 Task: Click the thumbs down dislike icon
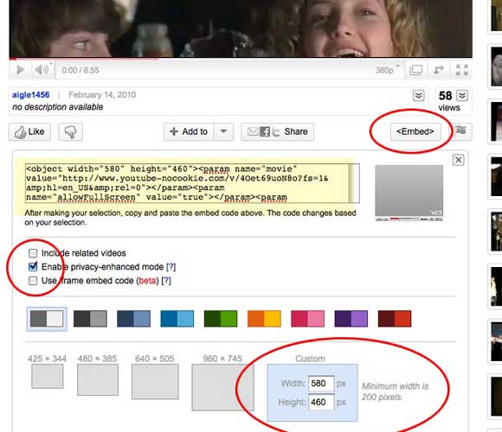click(70, 132)
